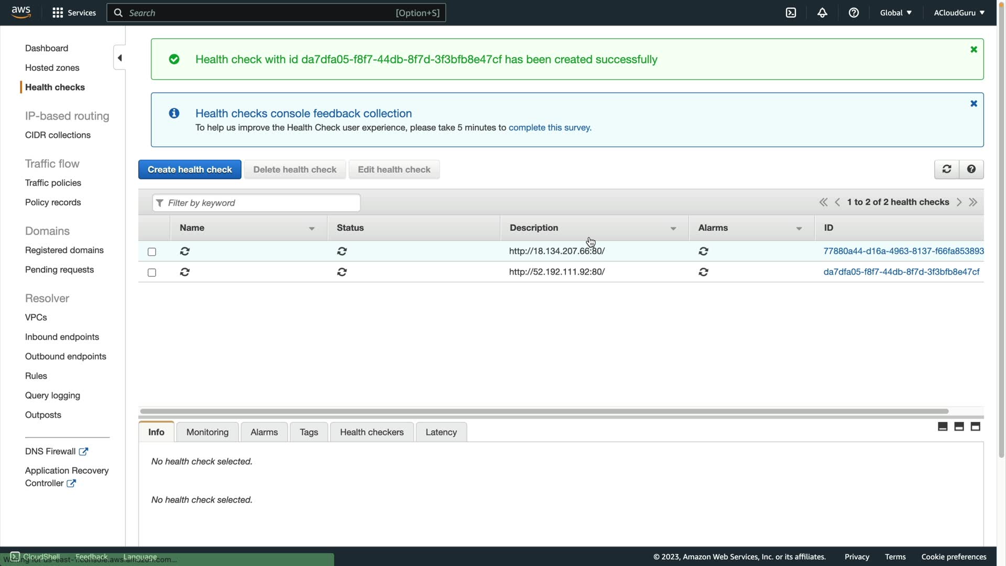
Task: Open the Name column dropdown arrow
Action: pyautogui.click(x=312, y=228)
